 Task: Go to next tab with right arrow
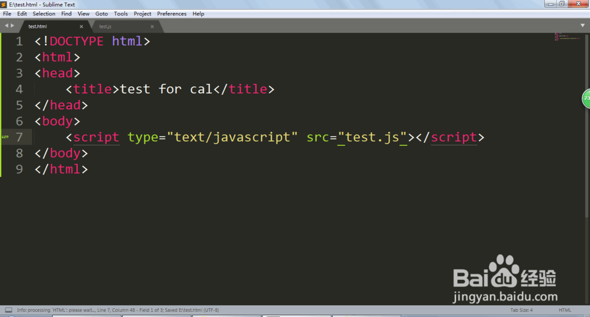pyautogui.click(x=12, y=25)
